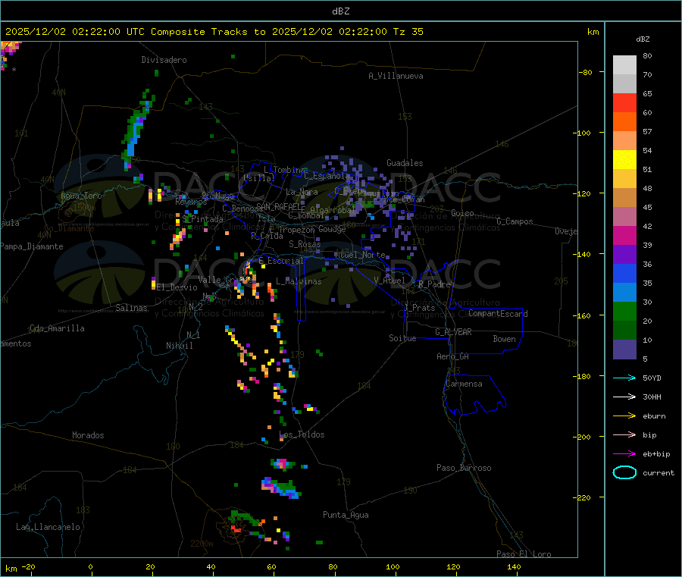Select the purple-gray 5-10 dBZ swatch

[624, 350]
